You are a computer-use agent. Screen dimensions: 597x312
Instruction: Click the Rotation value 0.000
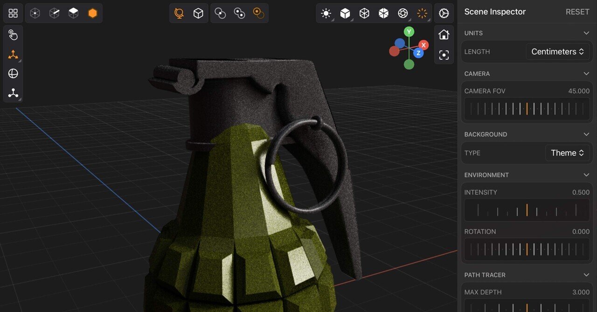[581, 231]
